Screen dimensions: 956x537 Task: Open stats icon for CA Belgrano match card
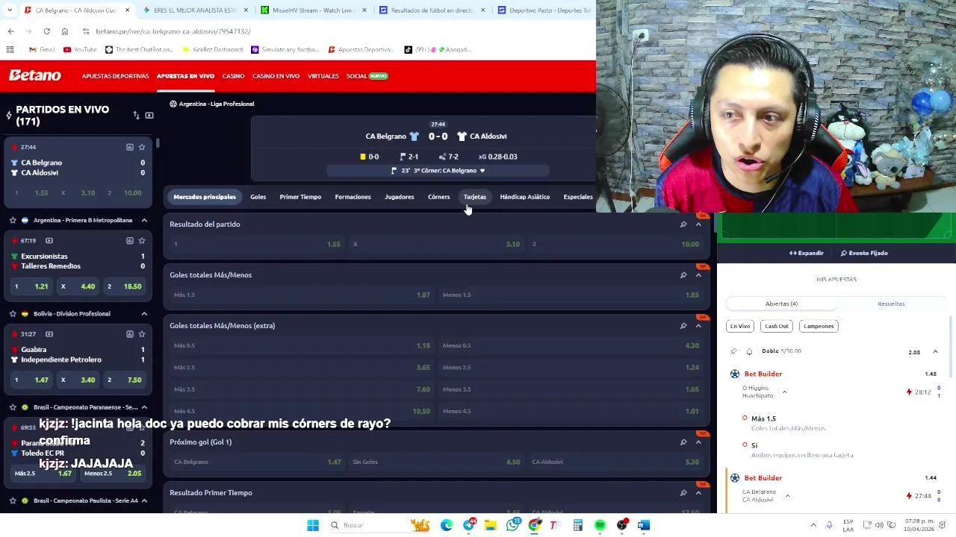(129, 147)
